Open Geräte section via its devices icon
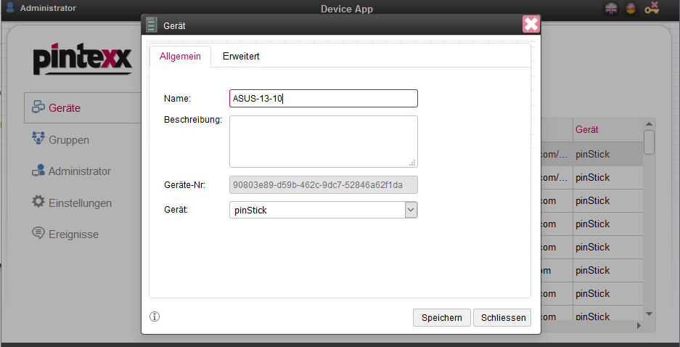The width and height of the screenshot is (680, 347). click(x=38, y=107)
